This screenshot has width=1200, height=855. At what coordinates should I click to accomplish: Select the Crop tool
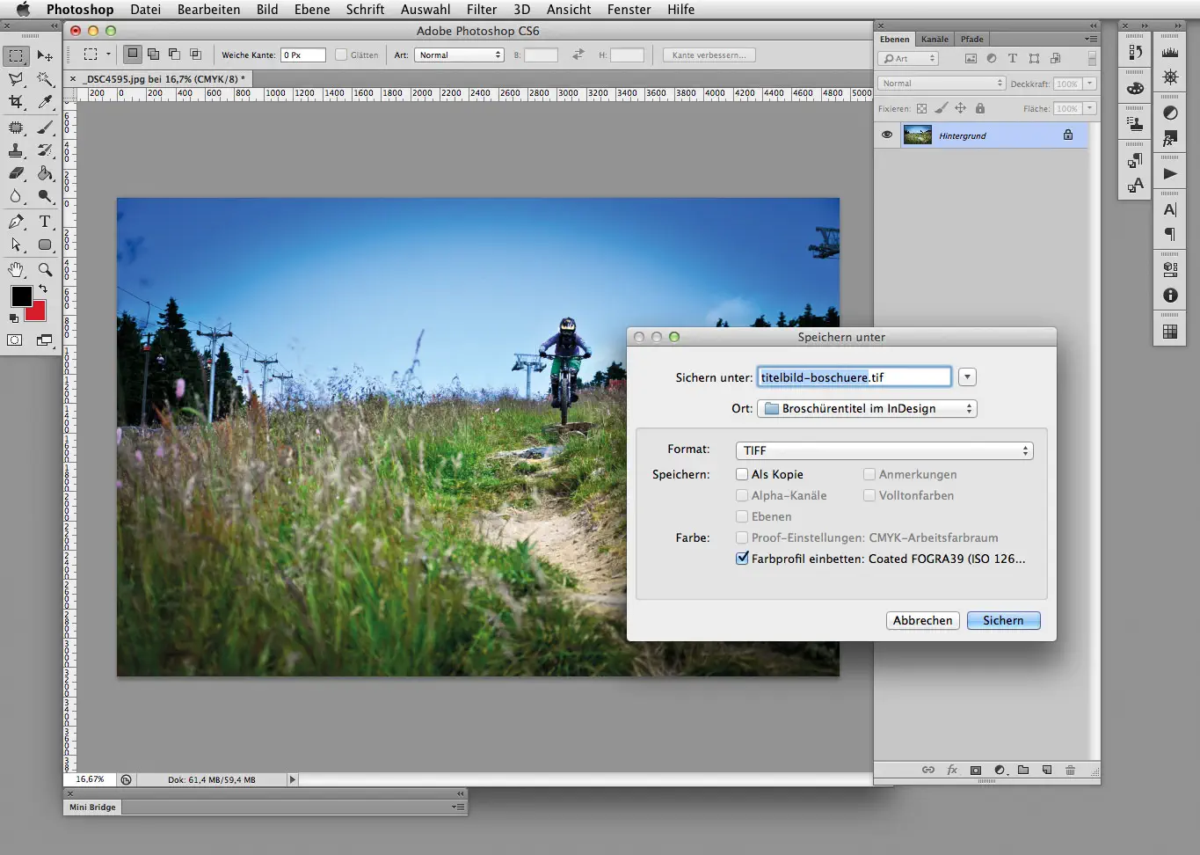[x=16, y=102]
